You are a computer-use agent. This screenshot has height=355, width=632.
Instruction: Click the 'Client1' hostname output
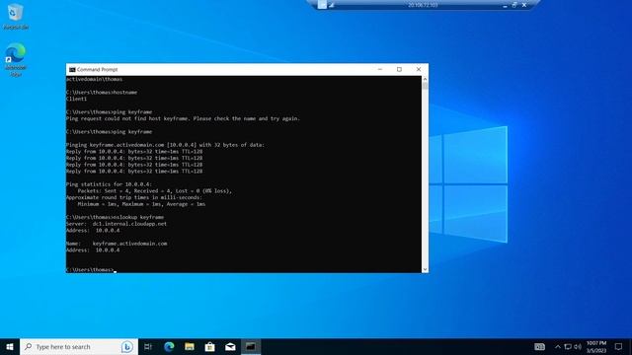pos(76,99)
